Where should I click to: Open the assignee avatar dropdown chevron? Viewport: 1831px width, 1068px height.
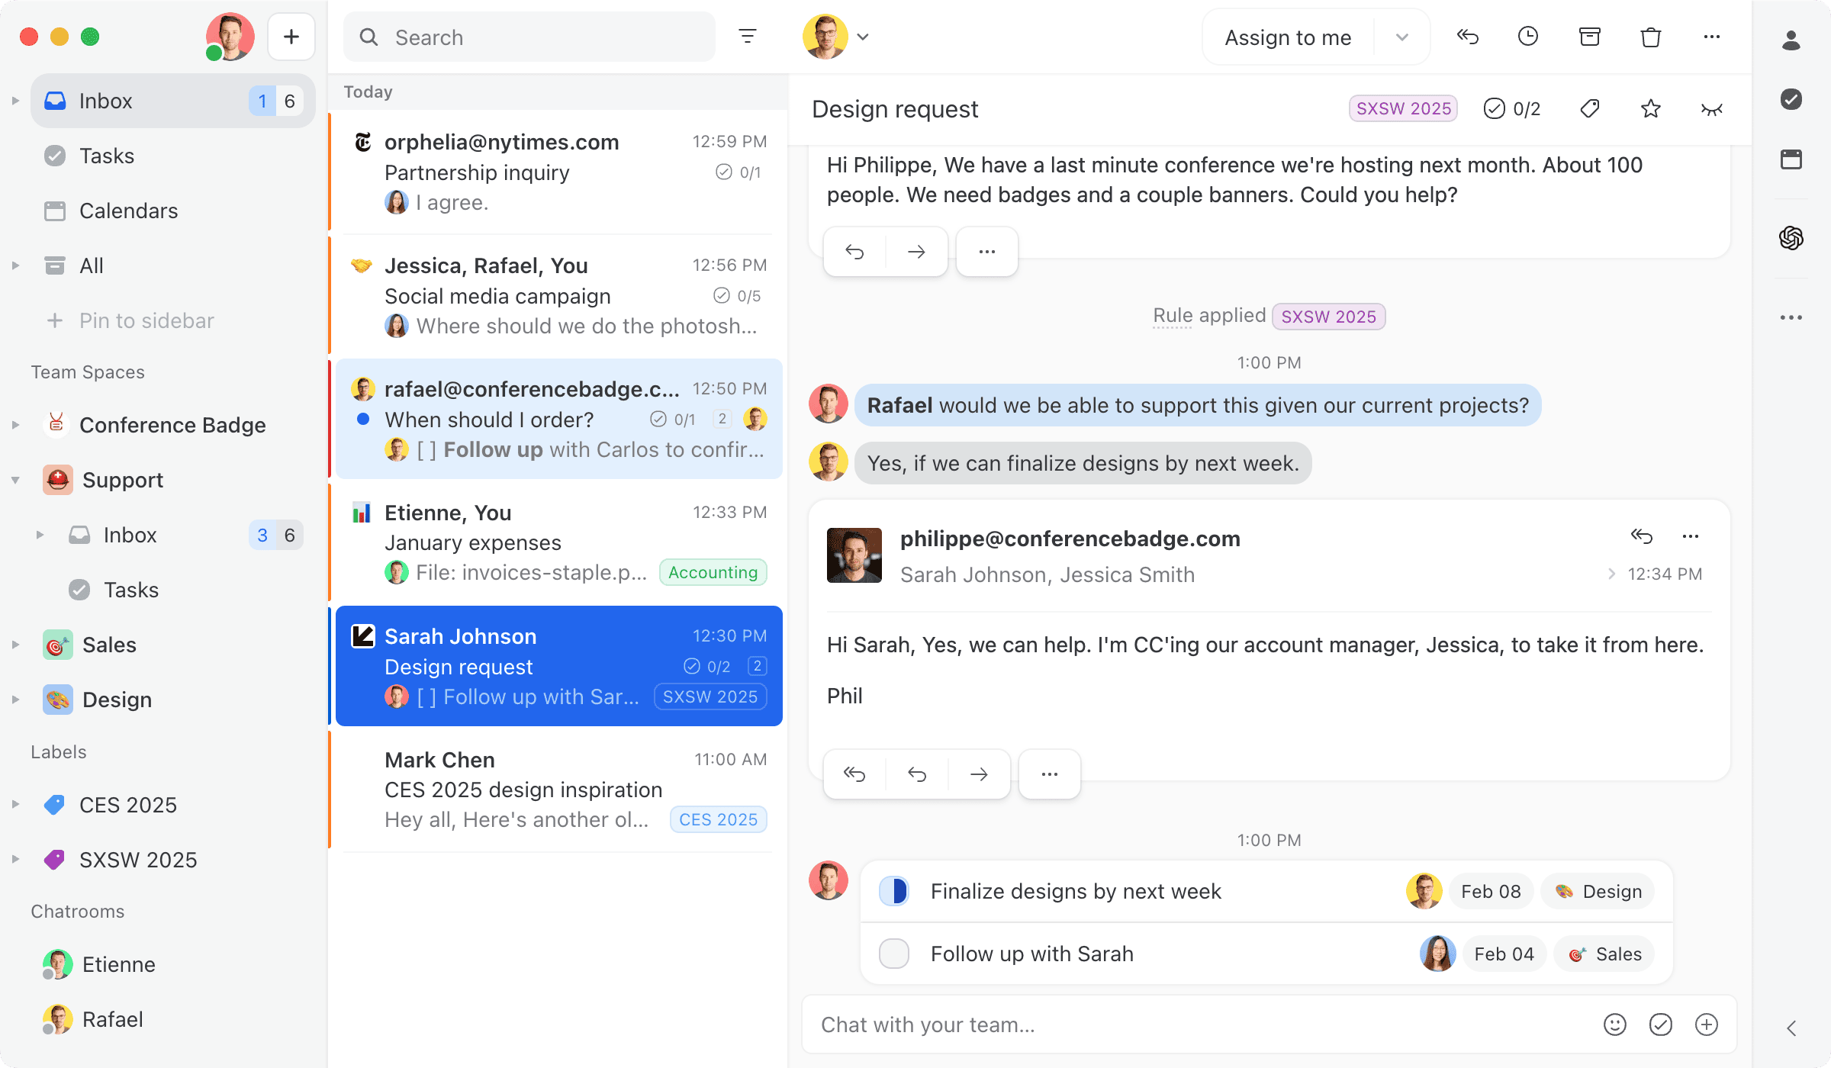pyautogui.click(x=863, y=37)
